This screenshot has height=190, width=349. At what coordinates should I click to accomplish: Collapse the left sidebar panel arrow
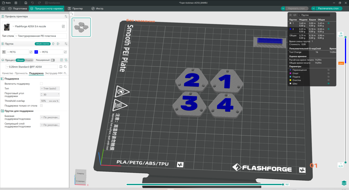(72, 14)
